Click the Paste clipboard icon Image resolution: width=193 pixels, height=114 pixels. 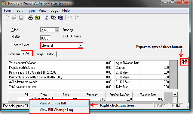(60, 18)
